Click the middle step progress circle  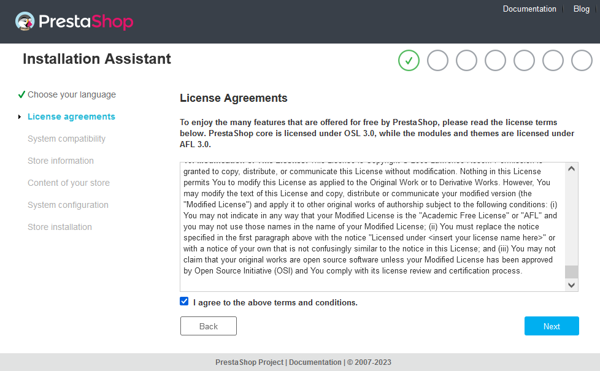pyautogui.click(x=495, y=60)
